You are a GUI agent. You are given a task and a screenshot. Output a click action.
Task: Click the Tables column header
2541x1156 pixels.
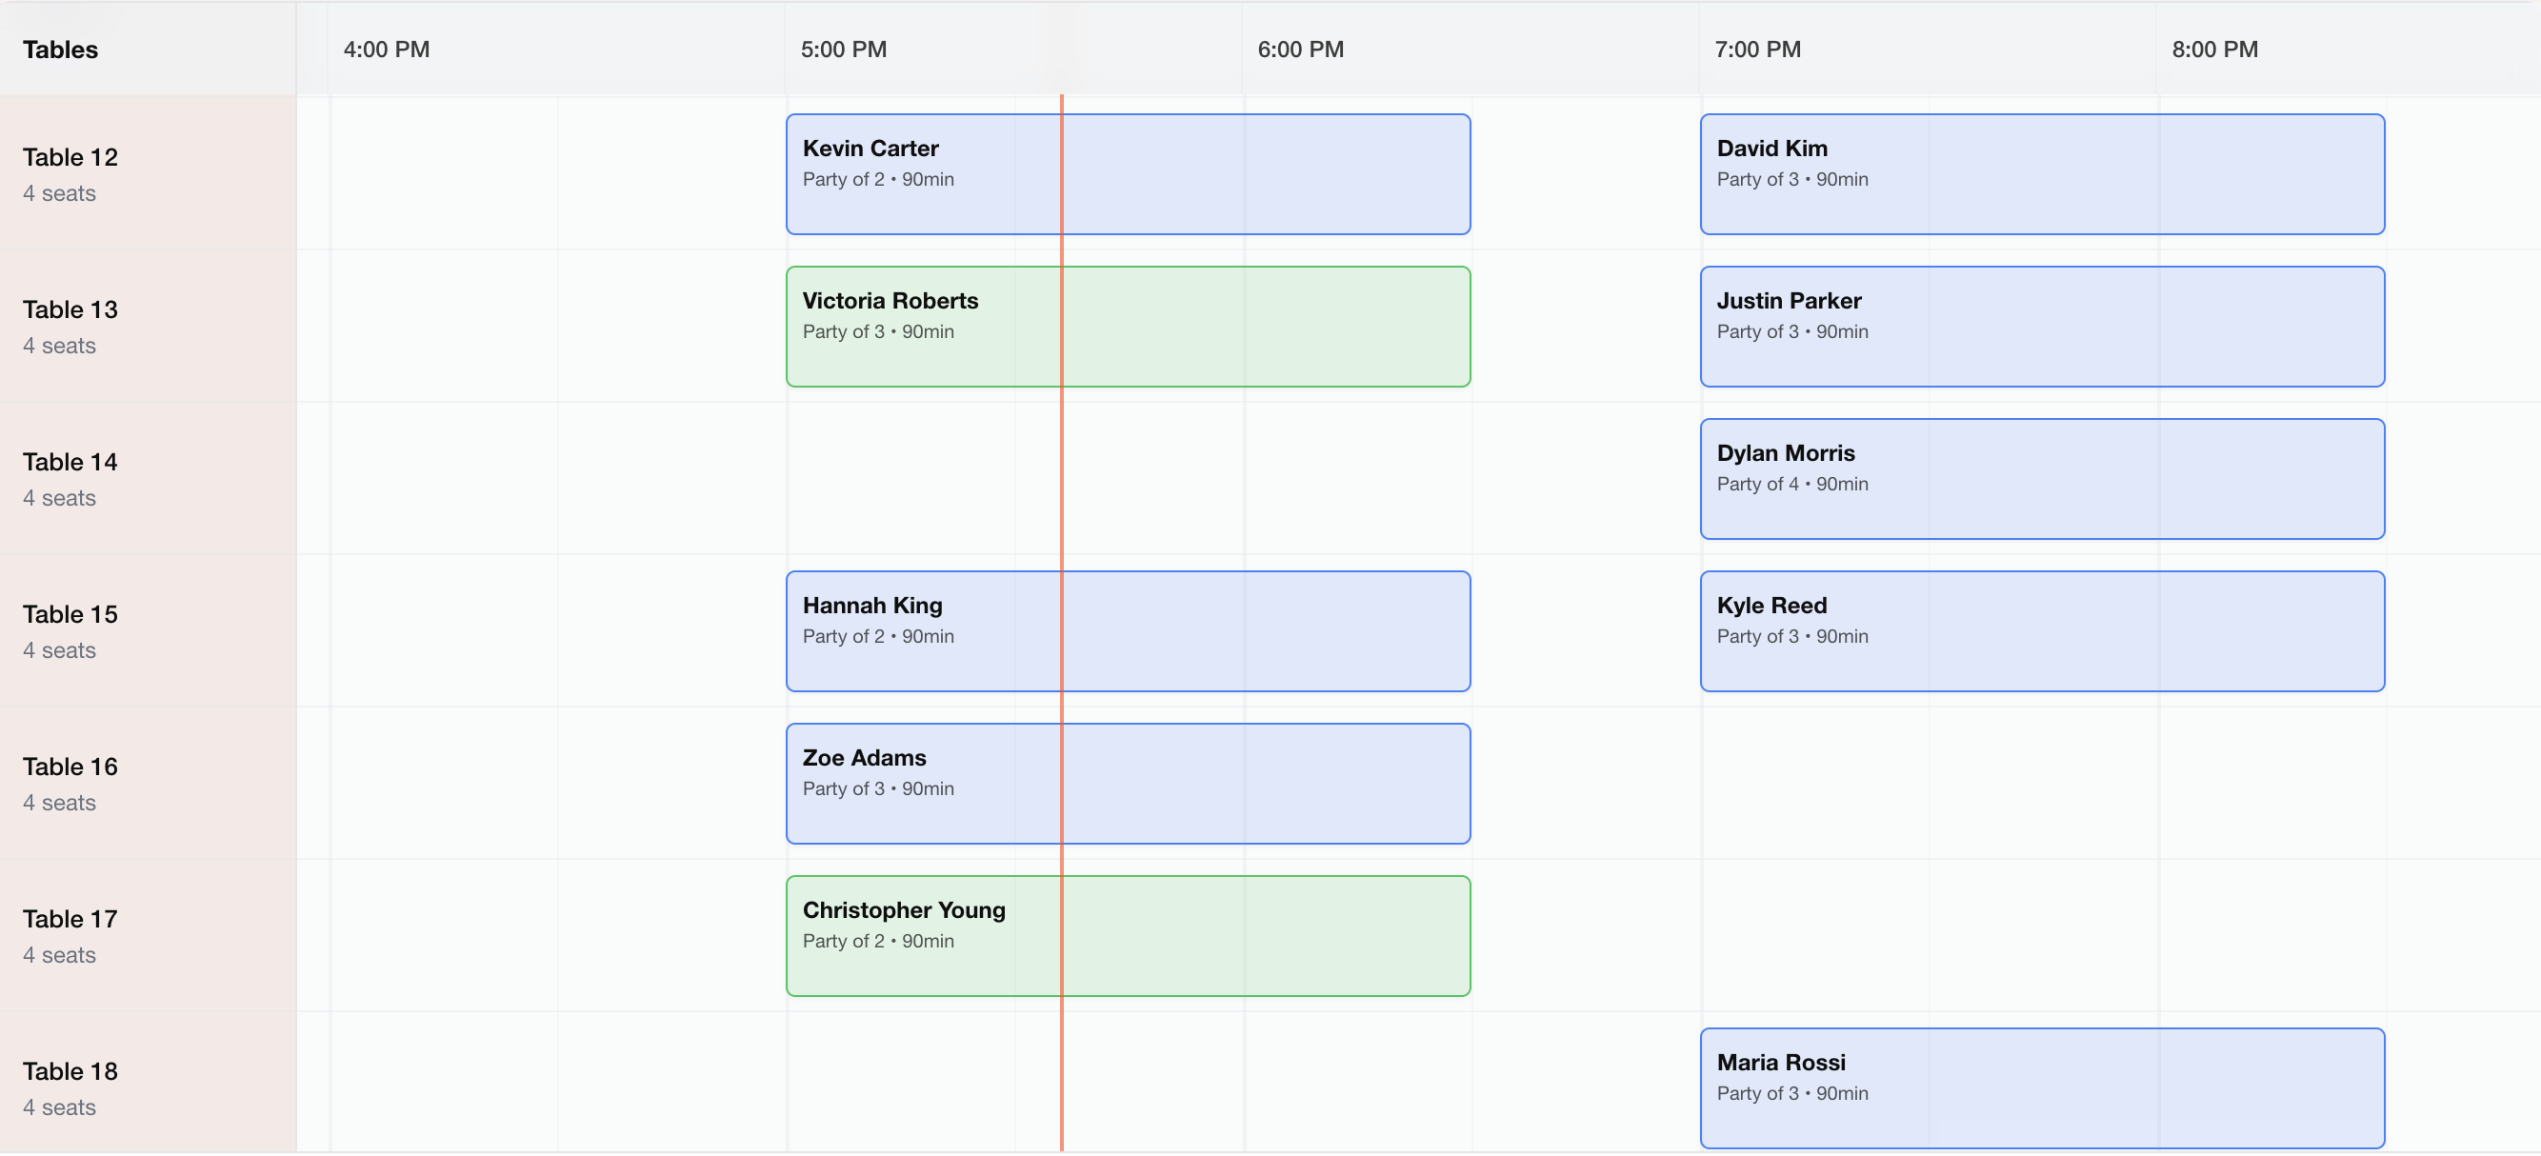click(61, 50)
